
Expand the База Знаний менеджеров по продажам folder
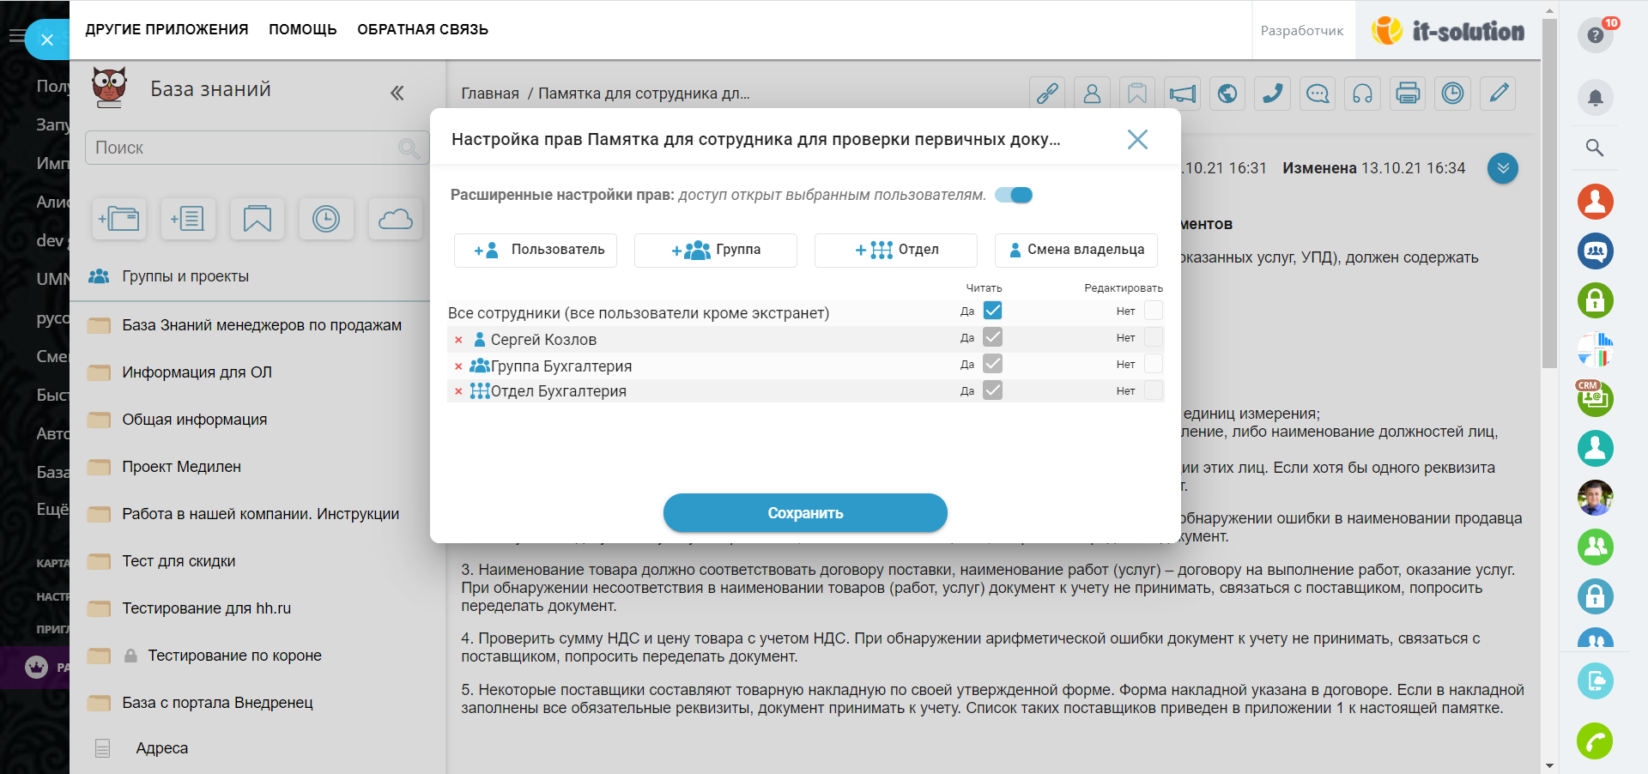tap(100, 326)
